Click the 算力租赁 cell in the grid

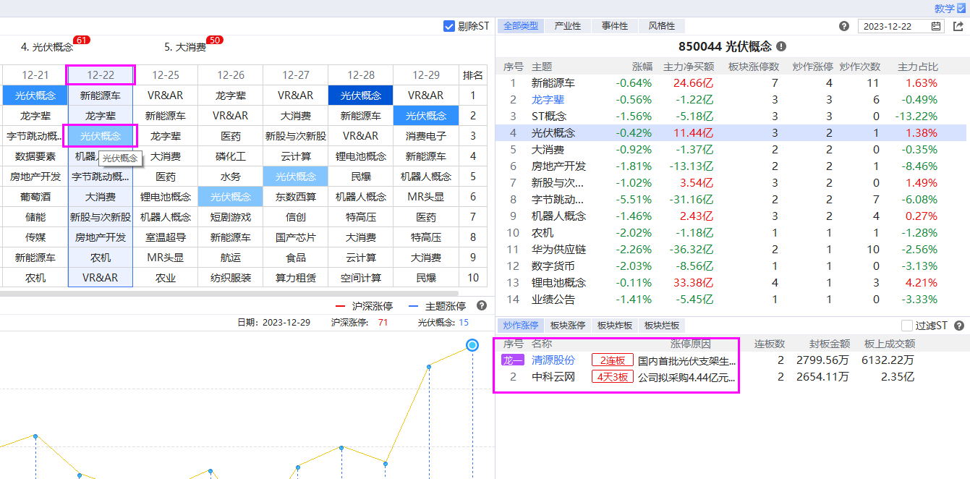[296, 278]
